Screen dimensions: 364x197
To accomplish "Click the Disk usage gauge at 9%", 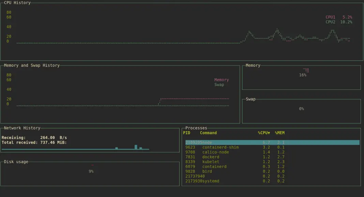I will click(x=91, y=171).
